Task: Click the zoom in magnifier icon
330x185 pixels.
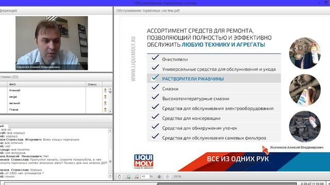Action: coord(128,177)
